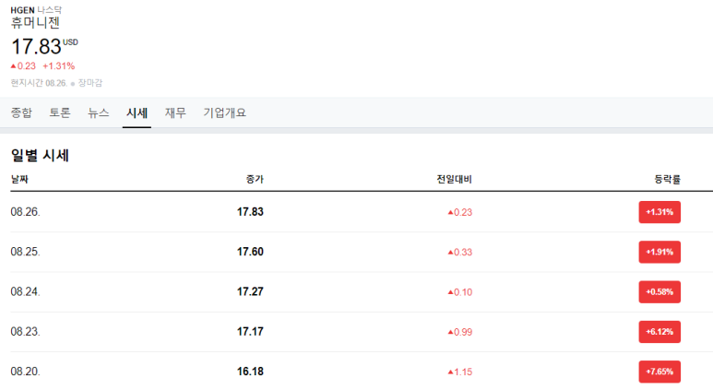
Task: Click the 16.18 closing price
Action: click(x=250, y=372)
